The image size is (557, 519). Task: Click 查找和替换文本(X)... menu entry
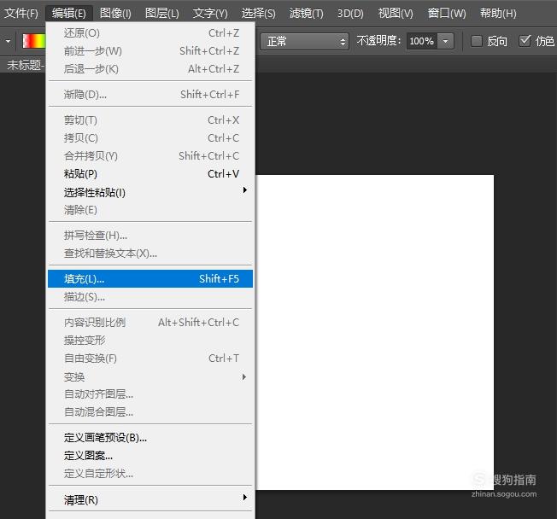(x=150, y=254)
